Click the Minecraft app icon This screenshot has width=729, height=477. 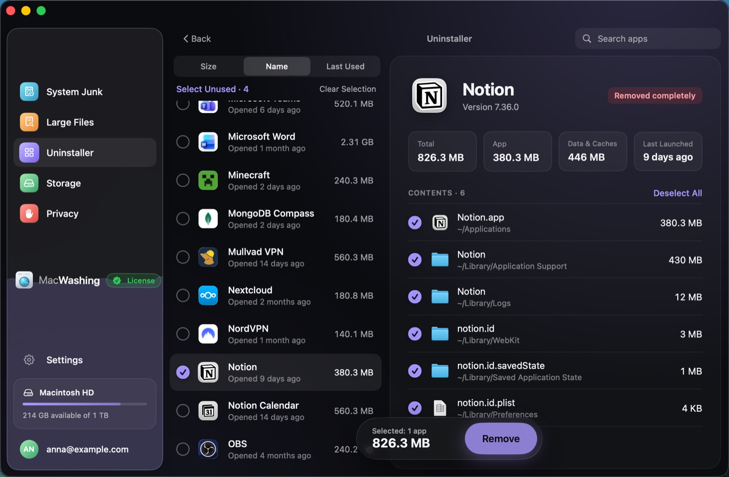pos(208,180)
